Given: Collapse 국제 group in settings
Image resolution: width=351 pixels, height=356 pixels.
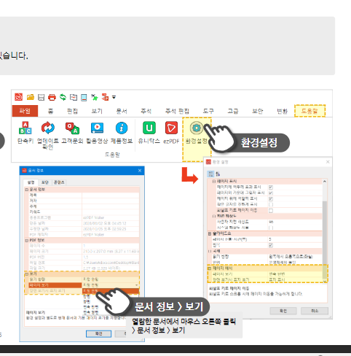Looking at the screenshot, I should tap(210, 251).
